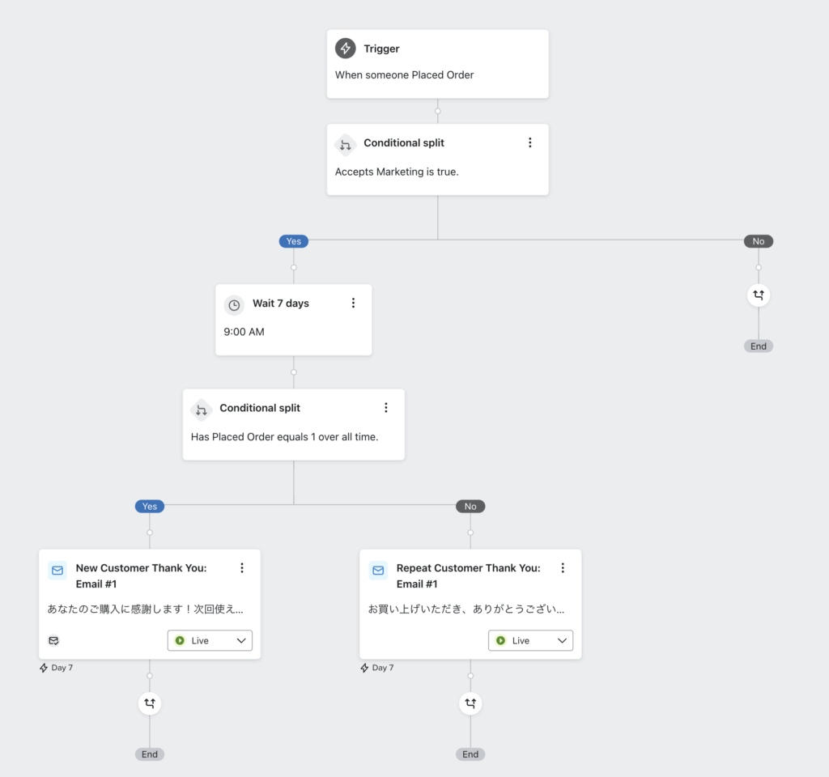Open the Live status dropdown for New Customer email
Viewport: 829px width, 777px height.
pos(210,640)
